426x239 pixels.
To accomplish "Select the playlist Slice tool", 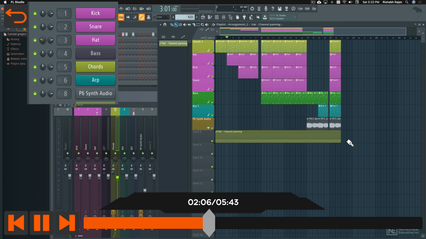I will click(194, 25).
